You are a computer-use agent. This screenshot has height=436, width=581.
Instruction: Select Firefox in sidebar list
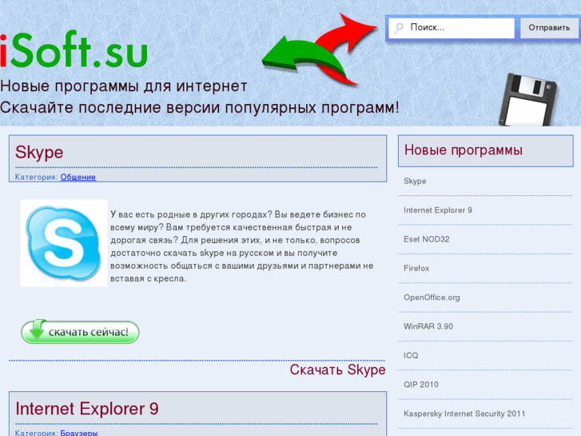pyautogui.click(x=416, y=268)
